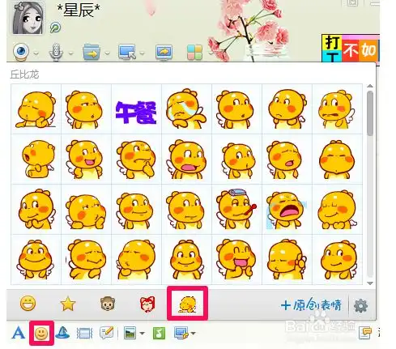Start a voice call with the microphone icon
Screen dimensions: 396x349
click(56, 52)
